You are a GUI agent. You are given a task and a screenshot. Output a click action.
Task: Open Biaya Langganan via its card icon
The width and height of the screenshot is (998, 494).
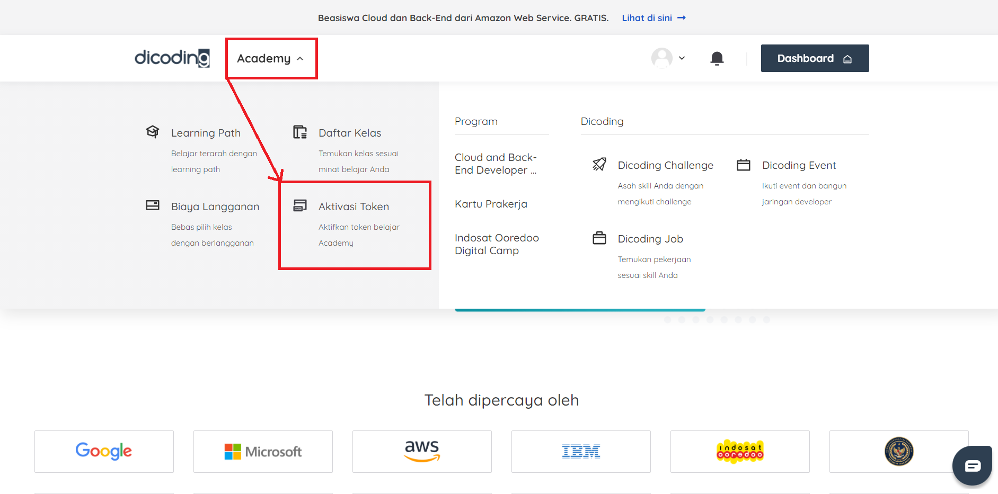(x=153, y=205)
